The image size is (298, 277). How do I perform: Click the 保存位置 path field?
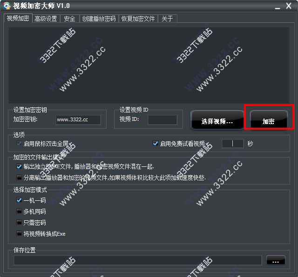(138, 260)
